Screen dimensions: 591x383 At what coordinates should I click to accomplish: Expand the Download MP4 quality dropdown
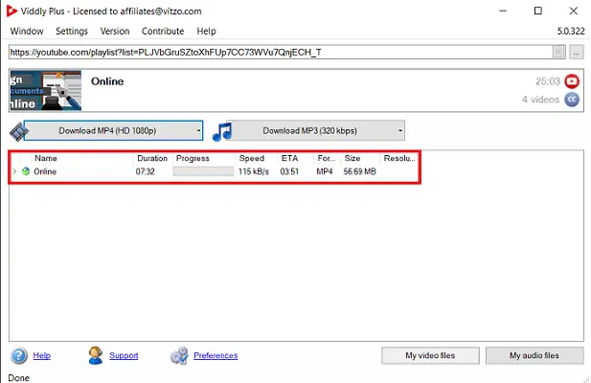(198, 130)
